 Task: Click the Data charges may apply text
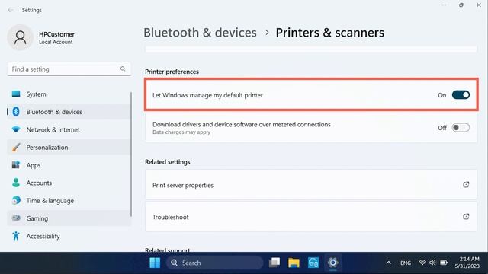(x=181, y=132)
